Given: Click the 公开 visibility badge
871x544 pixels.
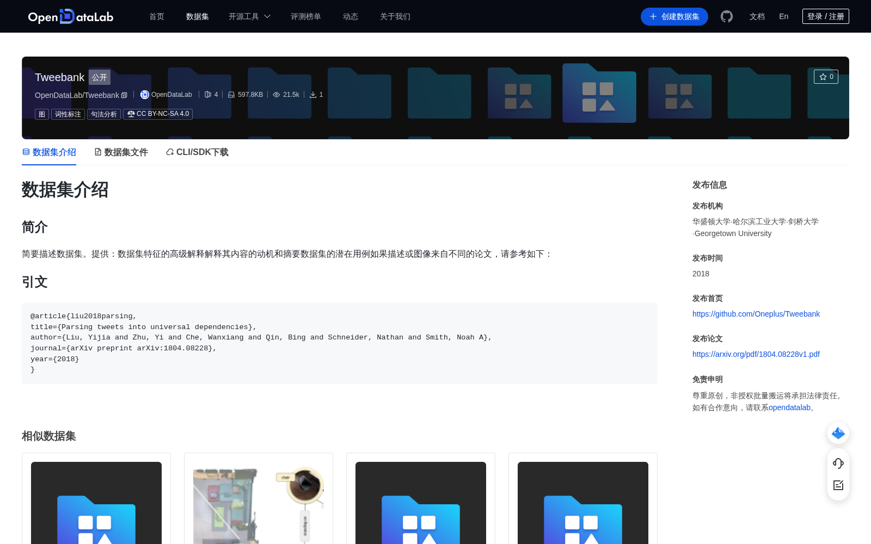Looking at the screenshot, I should (x=100, y=77).
